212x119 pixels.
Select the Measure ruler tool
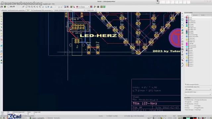click(183, 66)
